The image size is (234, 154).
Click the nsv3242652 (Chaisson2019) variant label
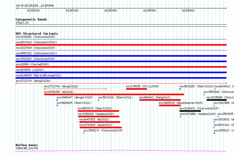(x=35, y=37)
